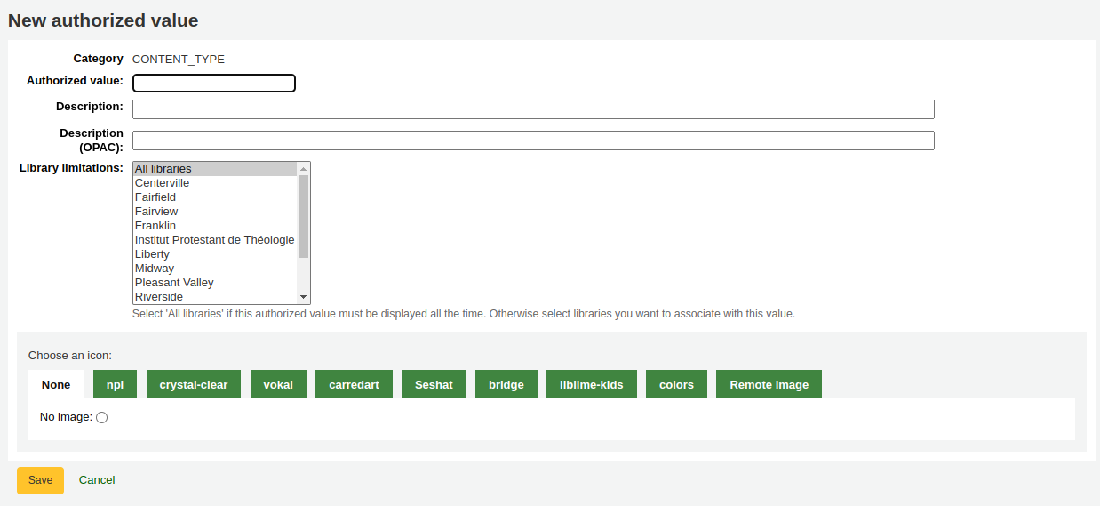The width and height of the screenshot is (1100, 506).
Task: Select Centerville in the library list
Action: (215, 183)
